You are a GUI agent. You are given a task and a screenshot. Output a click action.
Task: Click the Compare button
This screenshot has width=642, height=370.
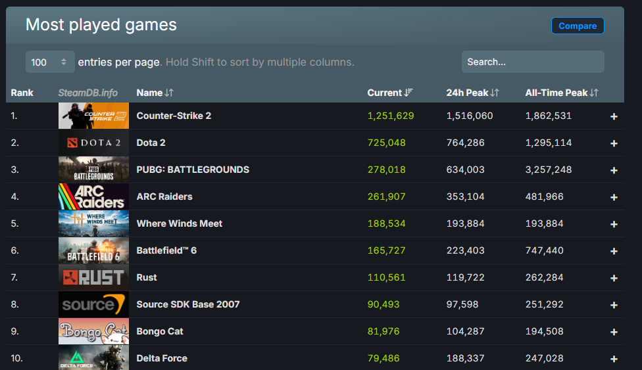(578, 26)
